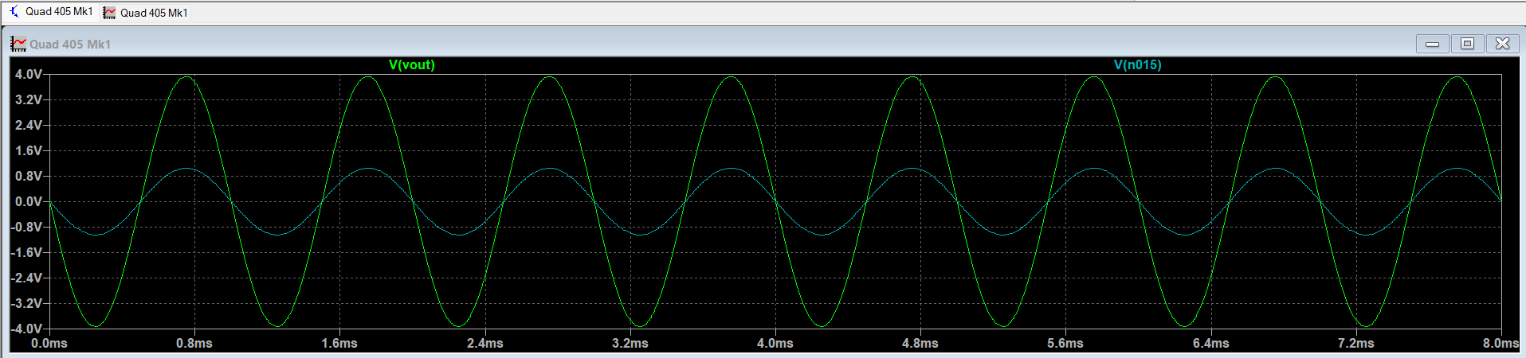This screenshot has width=1526, height=358.
Task: Click the 1.6V vertical axis label
Action: 29,150
